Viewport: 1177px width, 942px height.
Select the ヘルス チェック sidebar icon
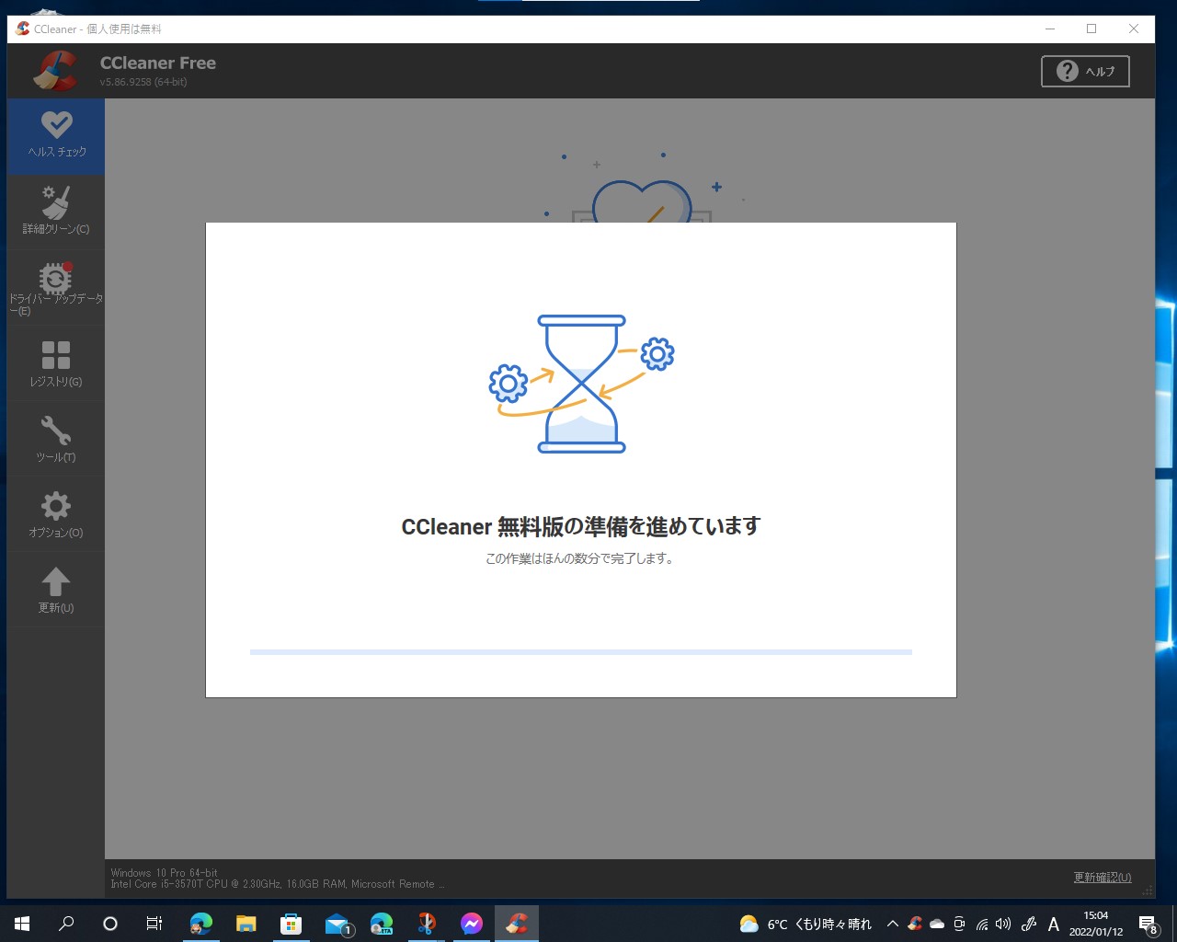56,135
